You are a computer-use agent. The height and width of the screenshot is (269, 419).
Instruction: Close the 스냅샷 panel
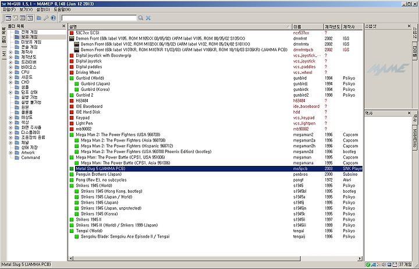coord(409,26)
